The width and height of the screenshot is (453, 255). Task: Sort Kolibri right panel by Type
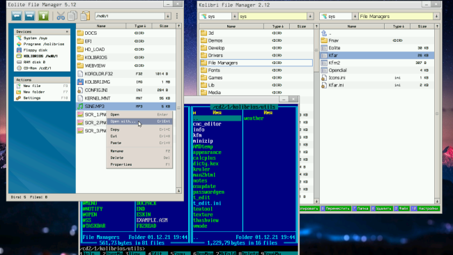[x=397, y=26]
